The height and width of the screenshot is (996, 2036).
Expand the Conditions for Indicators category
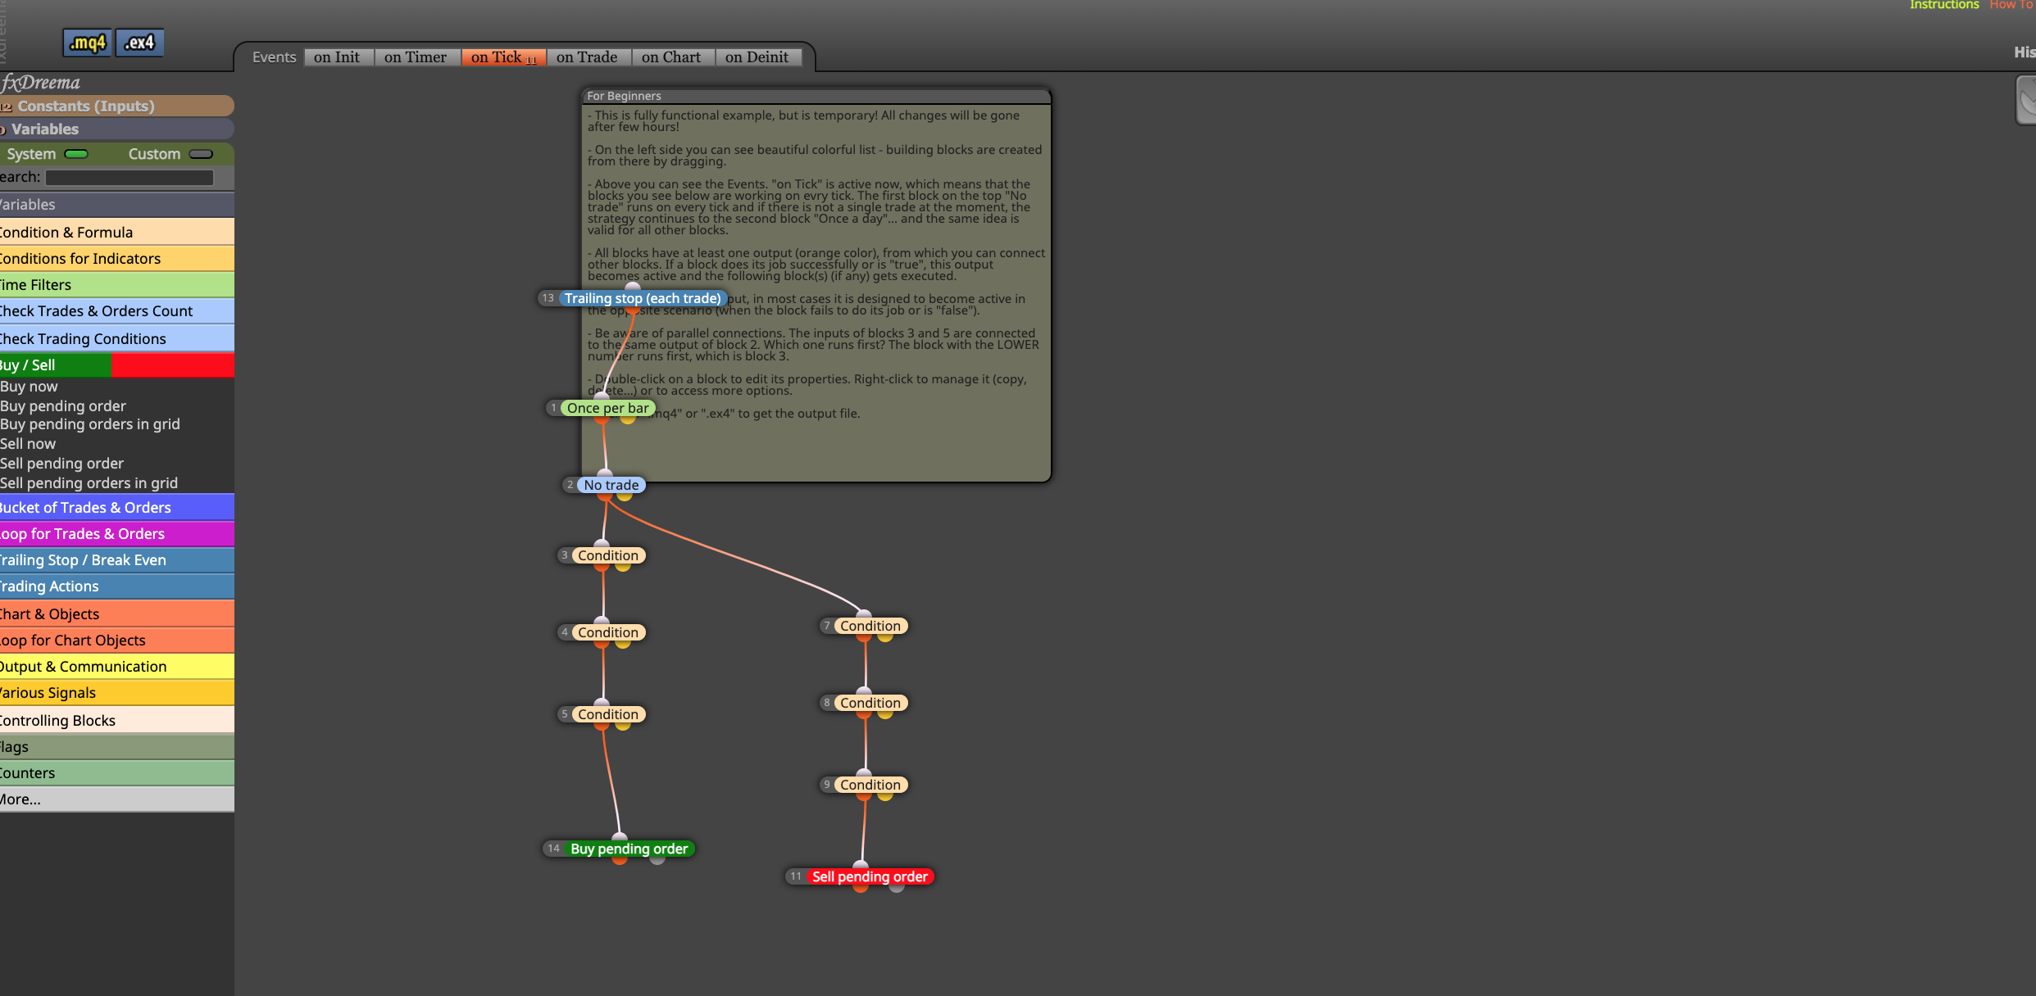116,258
